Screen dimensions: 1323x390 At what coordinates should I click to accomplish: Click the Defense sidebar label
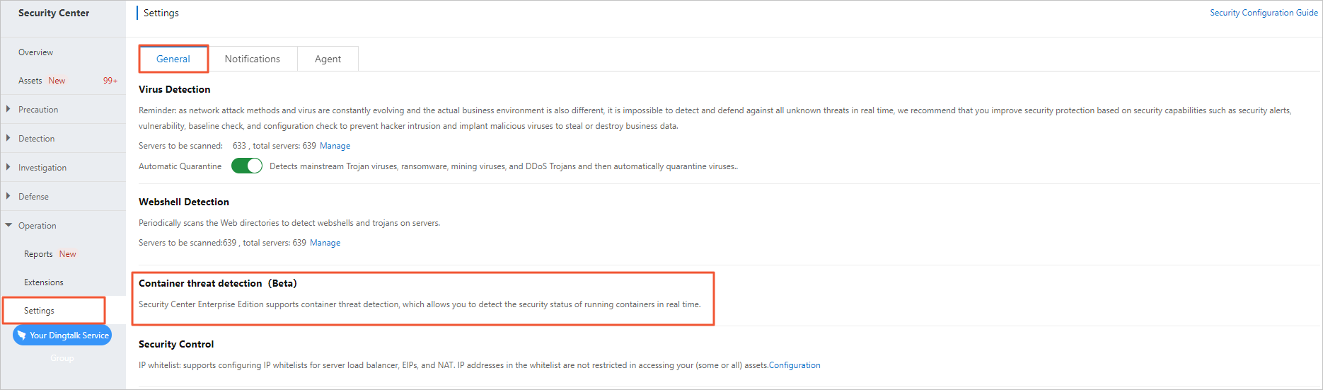[33, 197]
